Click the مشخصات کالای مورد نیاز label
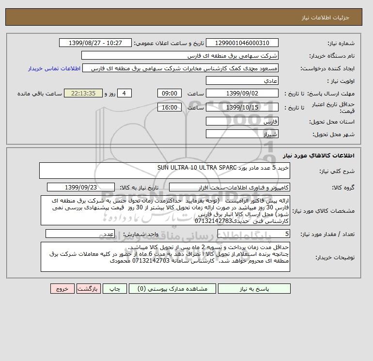 click(324, 211)
